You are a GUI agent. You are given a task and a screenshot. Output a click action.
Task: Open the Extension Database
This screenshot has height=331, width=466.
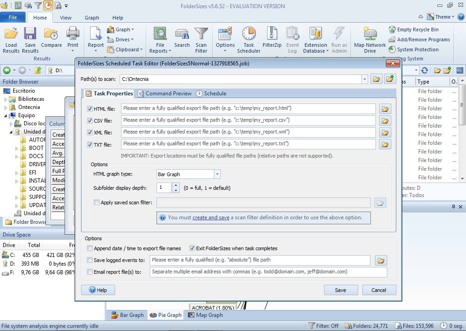click(x=315, y=40)
